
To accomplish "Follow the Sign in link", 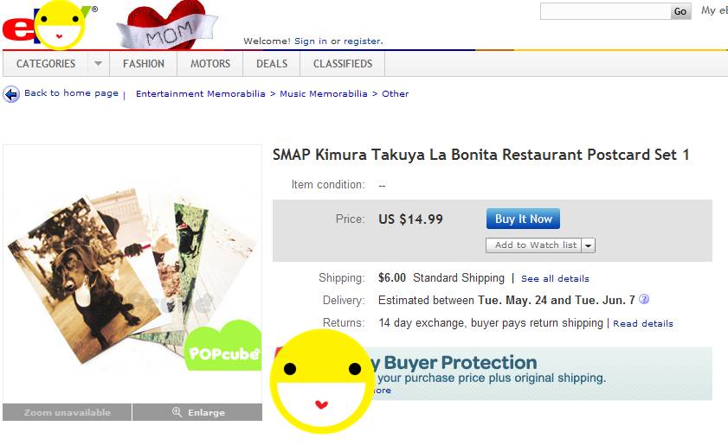I will click(310, 41).
